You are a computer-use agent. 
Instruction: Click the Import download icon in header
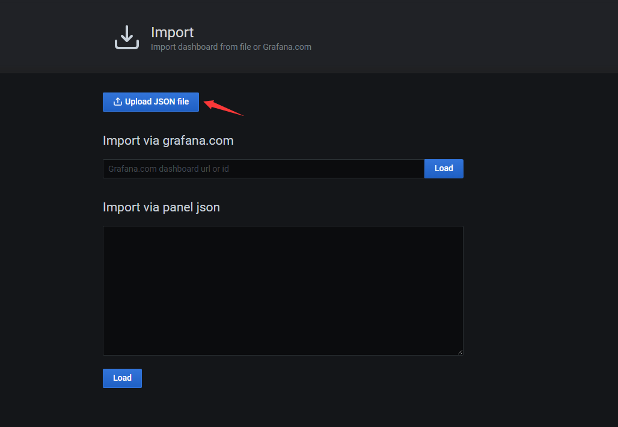(x=127, y=37)
